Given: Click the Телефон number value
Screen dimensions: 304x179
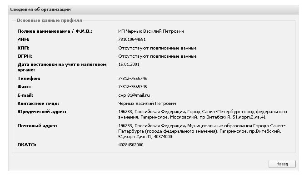Looking at the screenshot, I should pyautogui.click(x=133, y=78).
